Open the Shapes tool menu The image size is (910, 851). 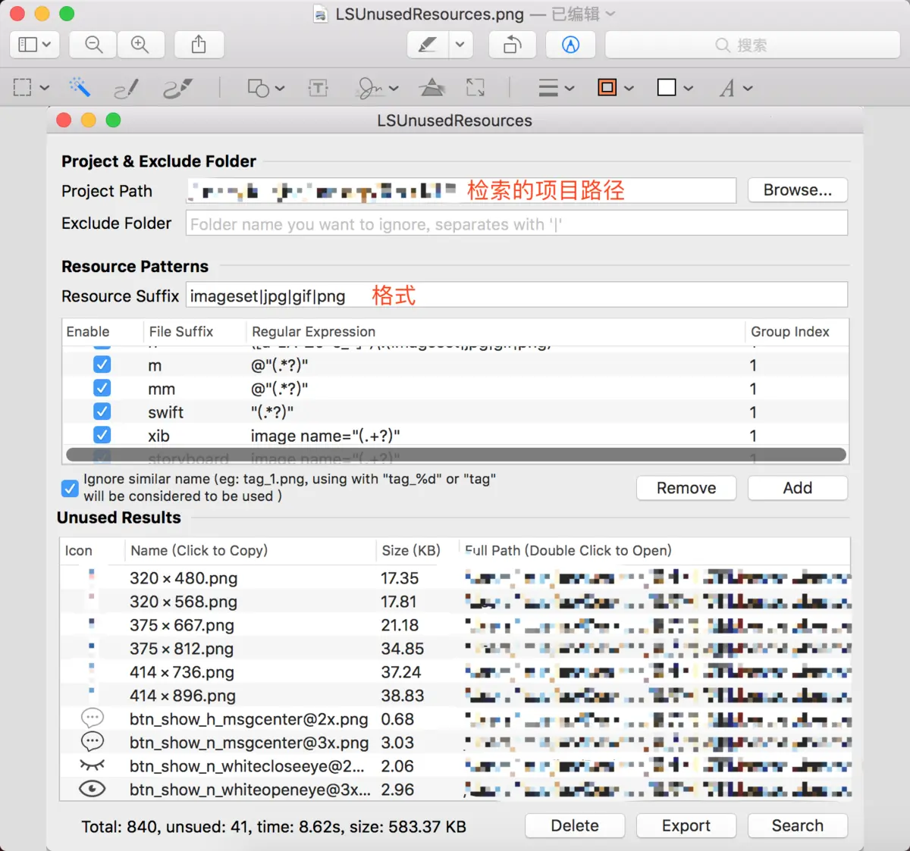(x=259, y=88)
